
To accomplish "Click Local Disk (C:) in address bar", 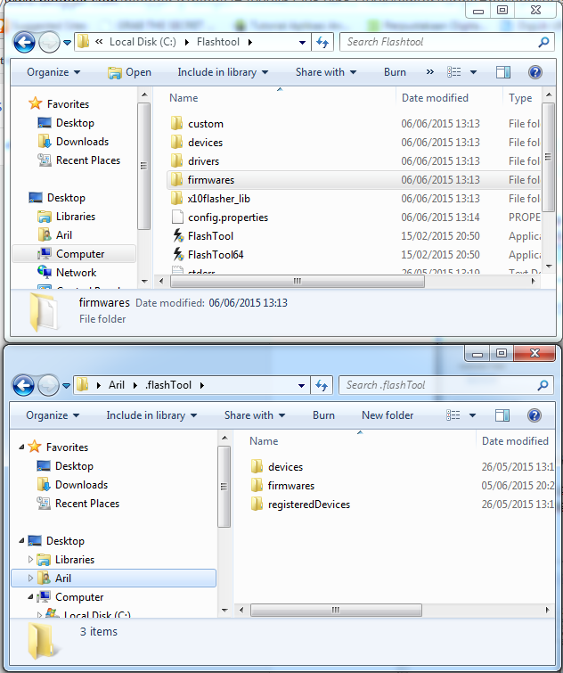I will click(143, 42).
